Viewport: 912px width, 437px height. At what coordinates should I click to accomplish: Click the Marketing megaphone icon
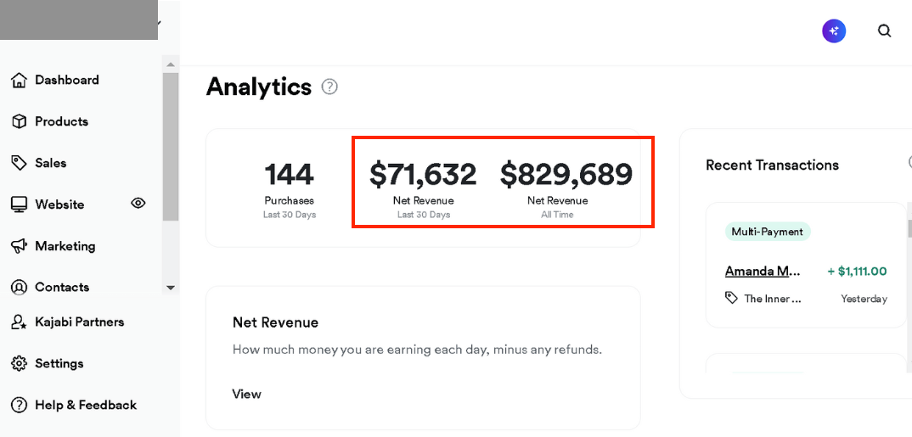point(19,246)
